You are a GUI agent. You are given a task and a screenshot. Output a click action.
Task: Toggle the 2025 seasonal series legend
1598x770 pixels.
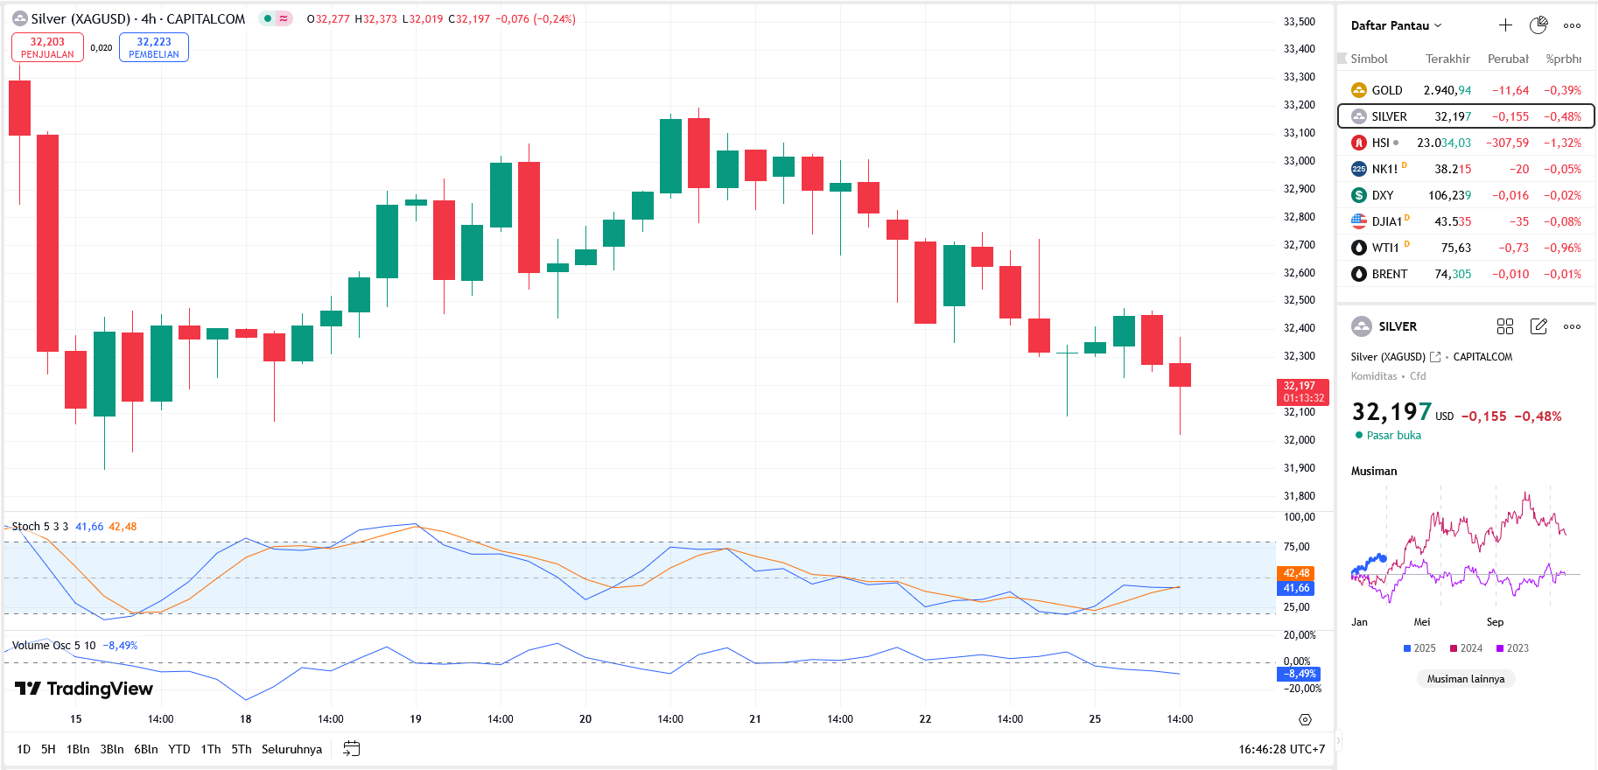(x=1419, y=648)
